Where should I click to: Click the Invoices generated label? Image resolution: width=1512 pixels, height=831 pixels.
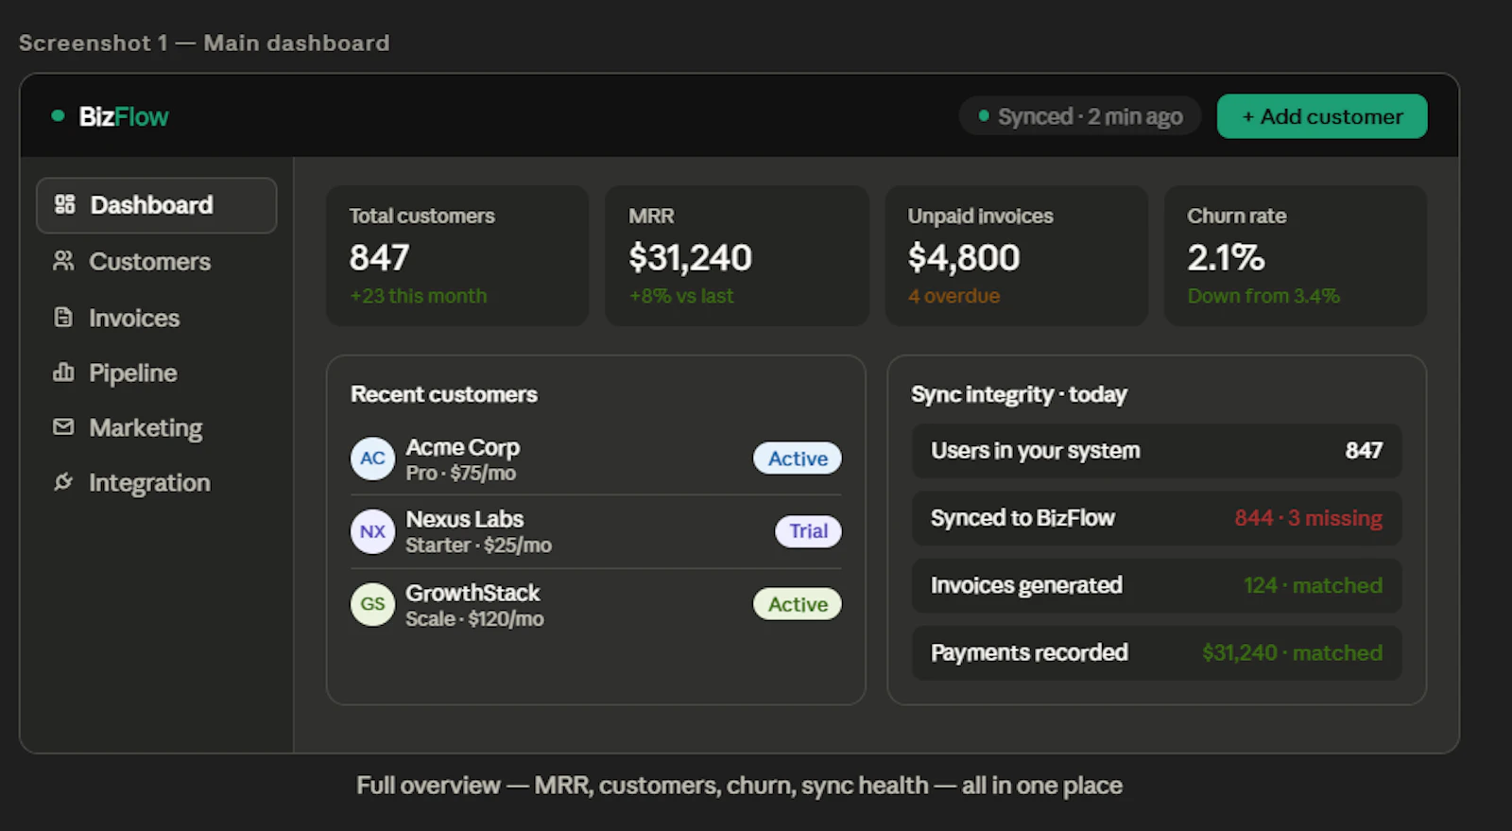[1026, 585]
